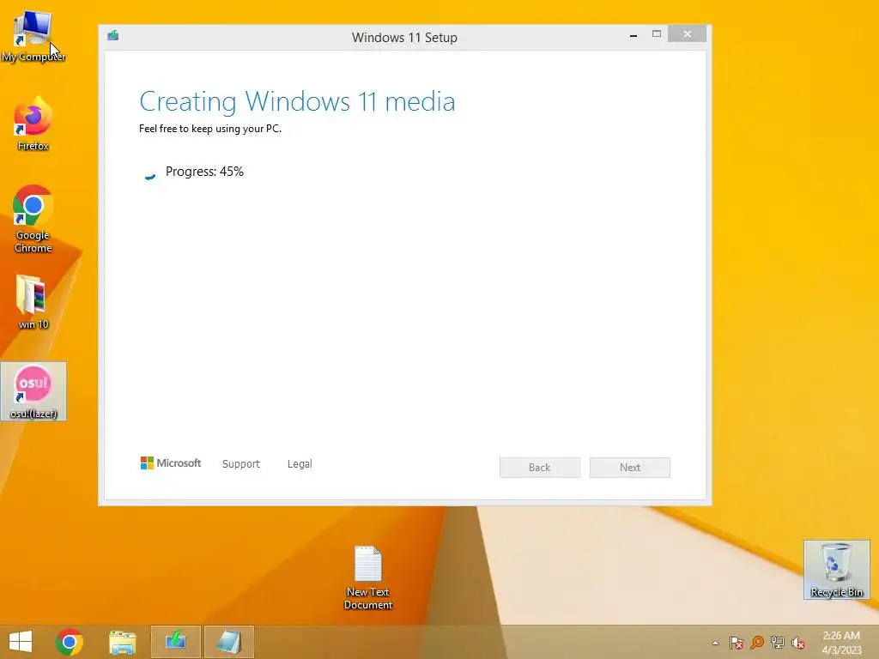Click the Progress: 45% text
The width and height of the screenshot is (879, 659).
click(x=204, y=172)
